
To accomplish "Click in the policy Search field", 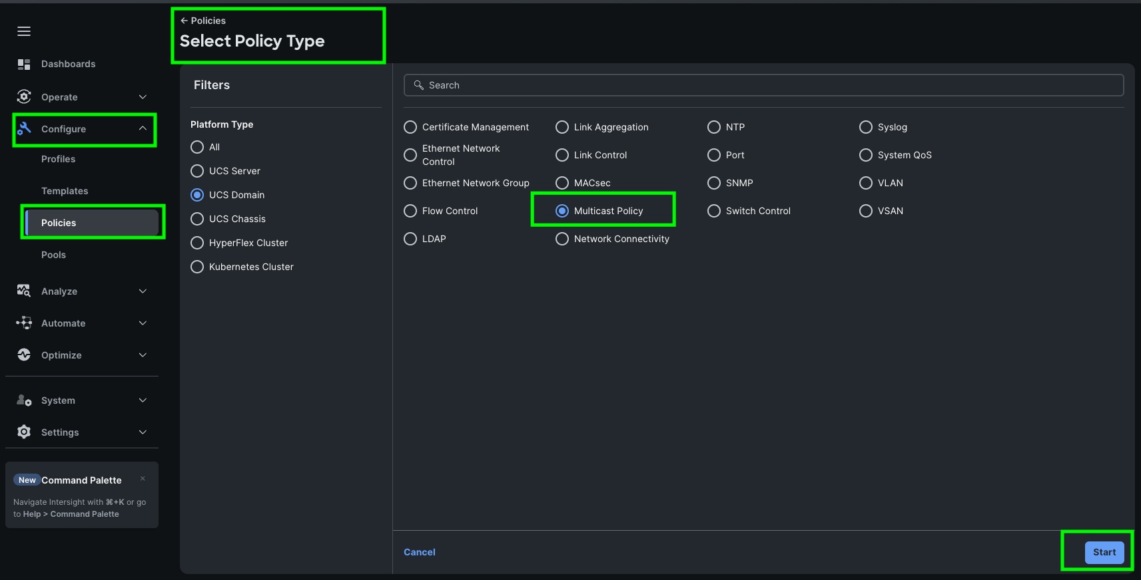I will [x=763, y=85].
